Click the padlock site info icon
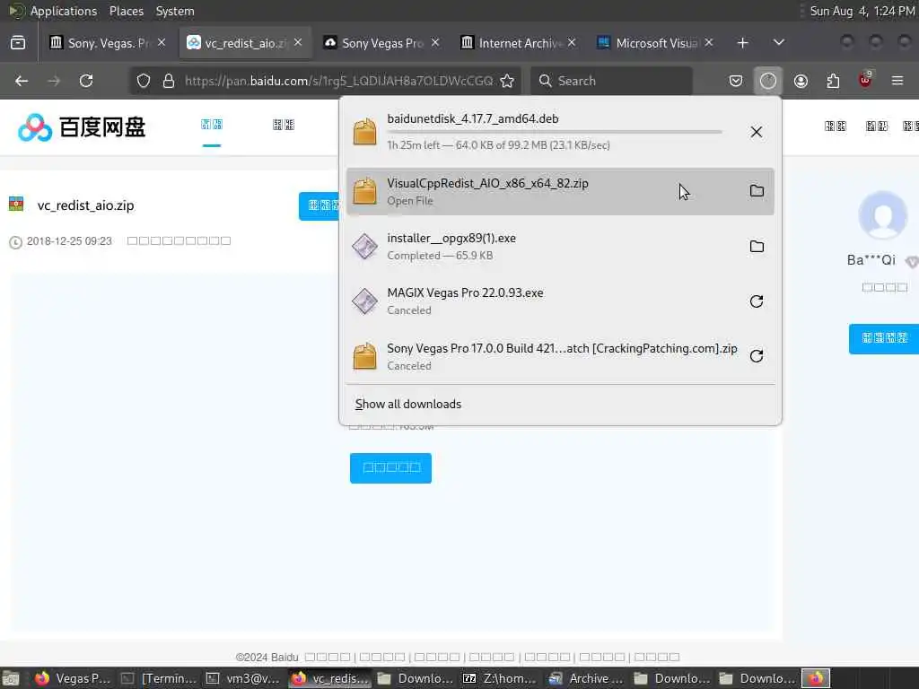 pos(169,81)
